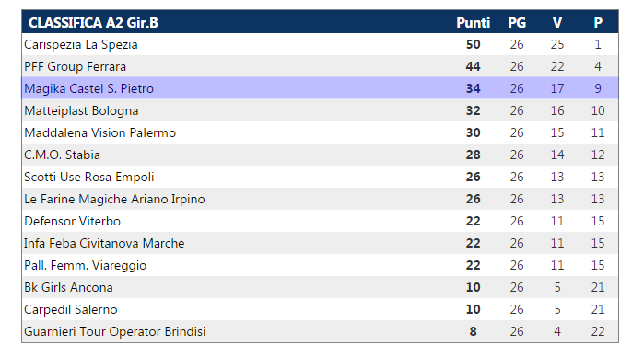Select the Pall. Femm. Viareggio team name
632x357 pixels.
coord(85,265)
